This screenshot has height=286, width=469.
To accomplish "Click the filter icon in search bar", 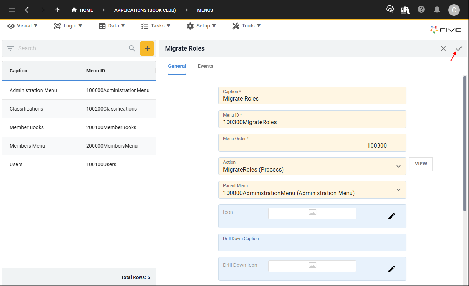I will click(10, 48).
